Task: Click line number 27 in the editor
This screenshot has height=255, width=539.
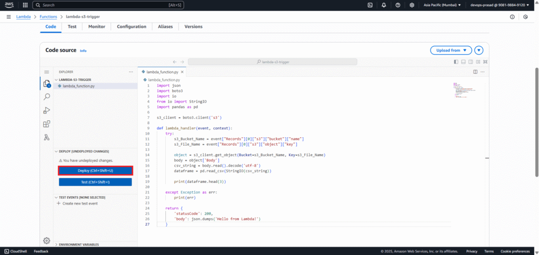Action: click(147, 224)
